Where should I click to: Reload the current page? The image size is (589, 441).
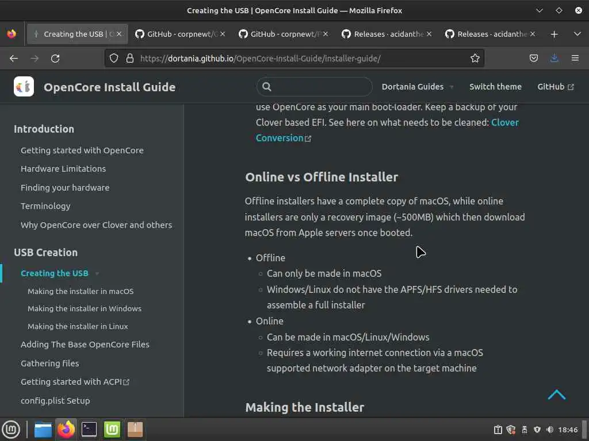pyautogui.click(x=55, y=59)
